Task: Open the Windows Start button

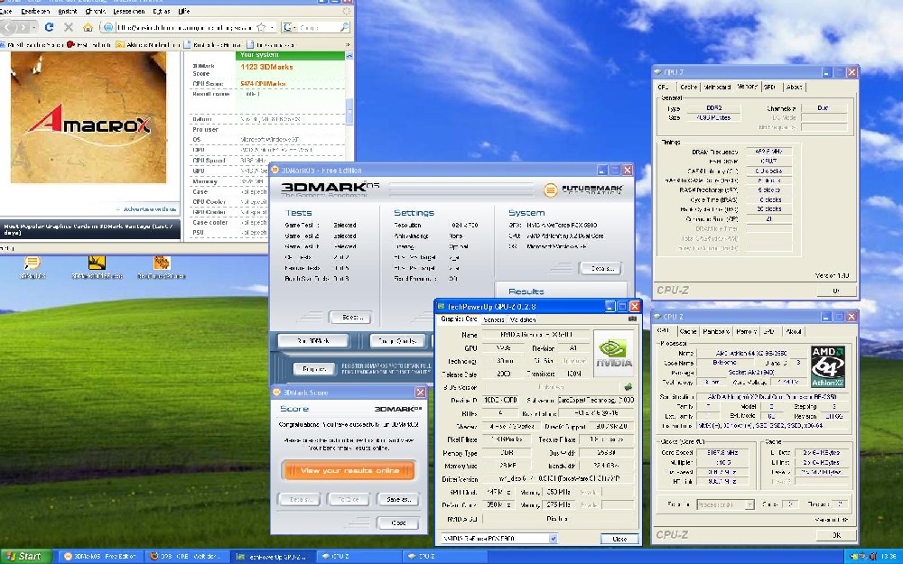Action: click(x=25, y=556)
